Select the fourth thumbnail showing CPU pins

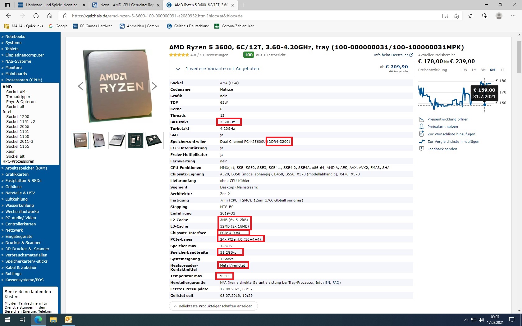135,140
